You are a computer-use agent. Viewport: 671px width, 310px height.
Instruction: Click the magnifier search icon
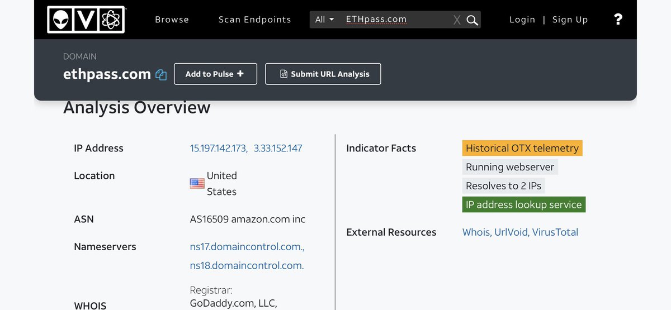(472, 20)
